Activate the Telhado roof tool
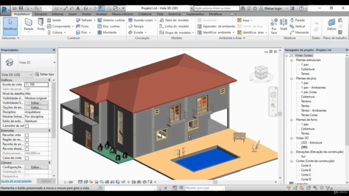The width and height of the screenshot is (349, 196). (84, 20)
